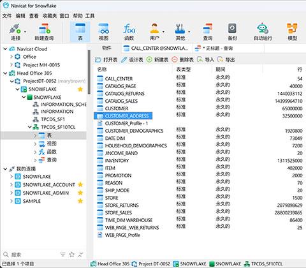Expand the 视图 tree node
Image resolution: width=306 pixels, height=268 pixels.
point(35,144)
